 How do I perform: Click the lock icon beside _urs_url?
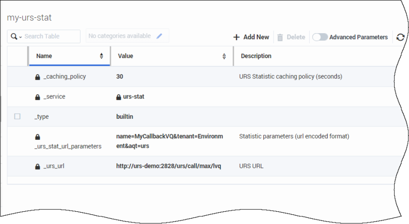pos(37,167)
